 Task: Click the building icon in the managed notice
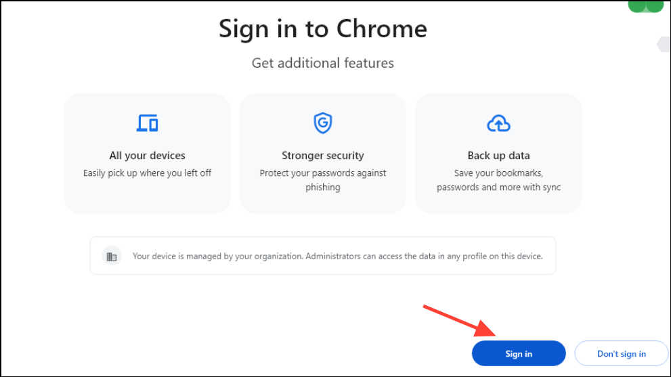click(112, 257)
